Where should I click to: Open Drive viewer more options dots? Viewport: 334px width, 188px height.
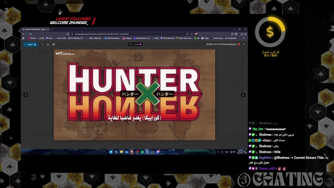coord(42,44)
